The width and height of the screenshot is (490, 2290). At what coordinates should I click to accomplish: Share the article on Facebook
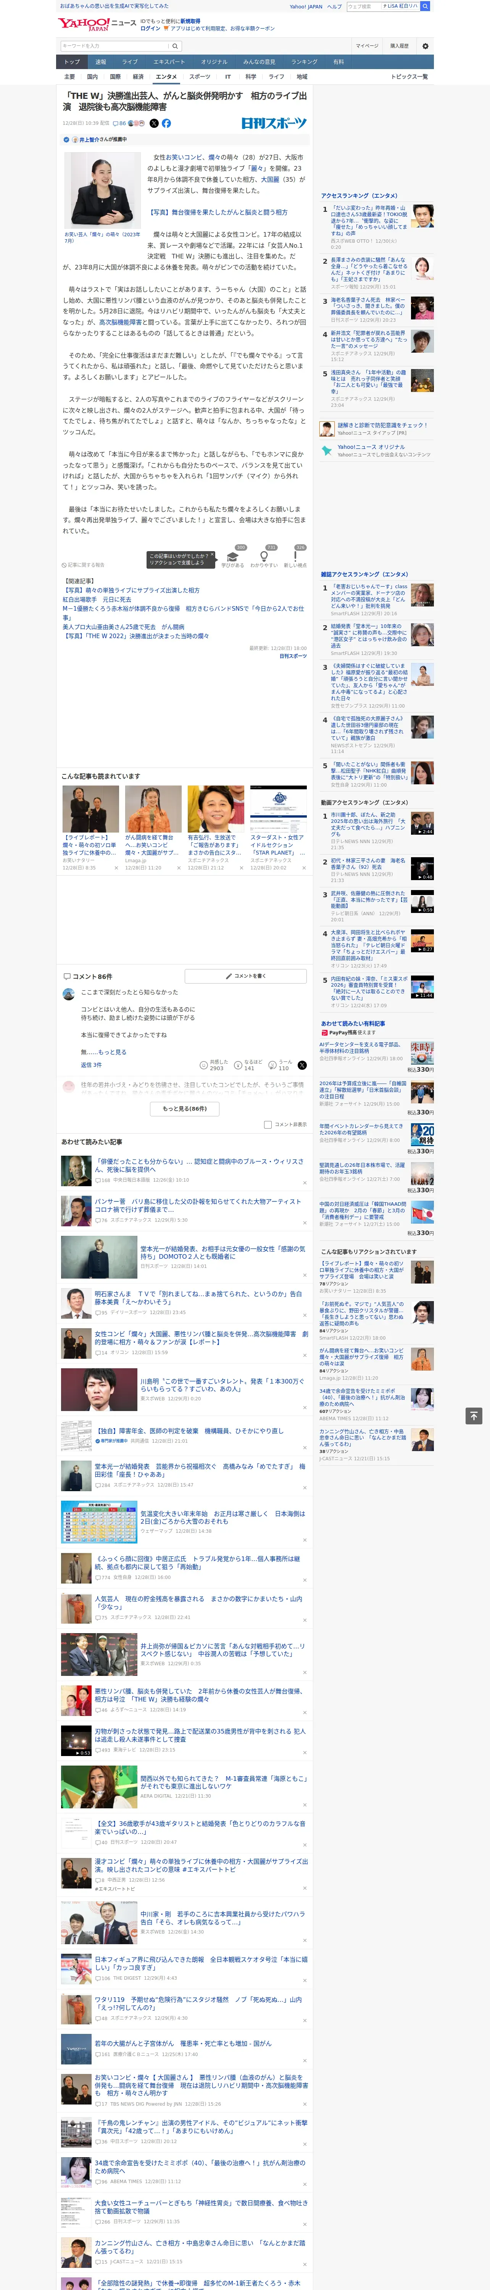tap(166, 124)
